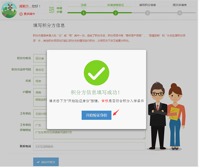Click the windmill avatar icon

[9, 10]
